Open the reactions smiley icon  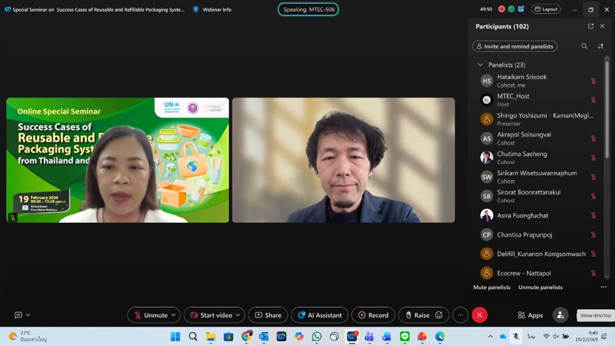point(439,315)
